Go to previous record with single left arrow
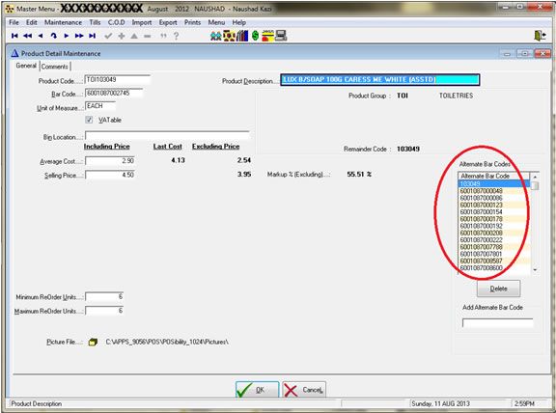Screen dimensions: 556x413 41,36
